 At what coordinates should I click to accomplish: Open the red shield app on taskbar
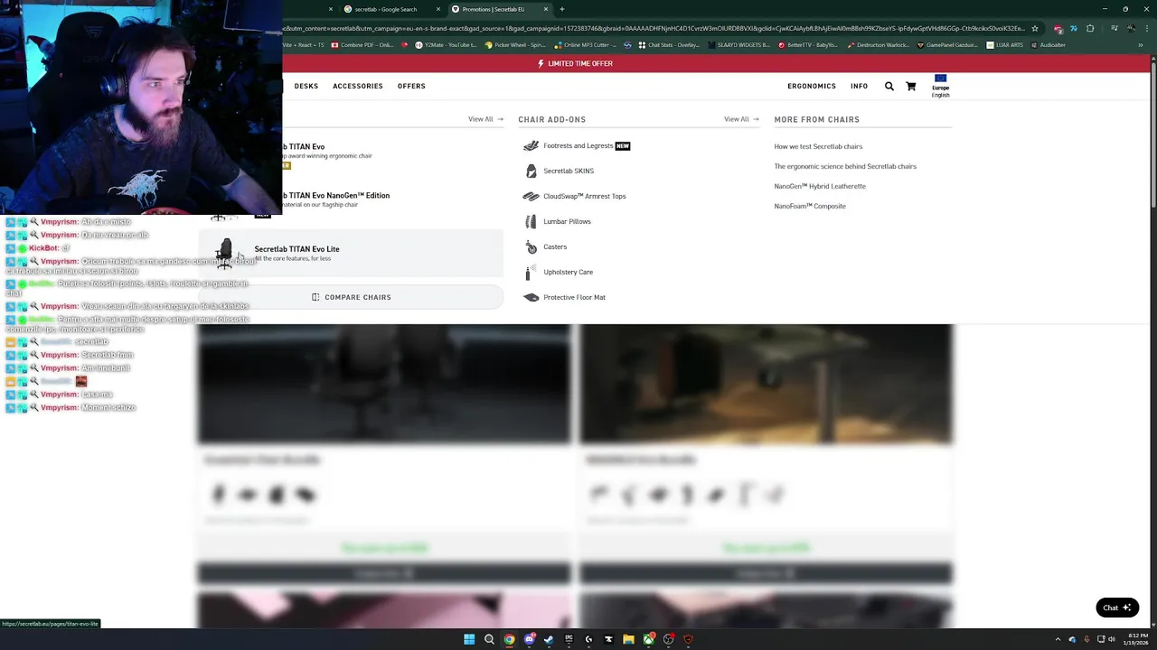tap(688, 639)
